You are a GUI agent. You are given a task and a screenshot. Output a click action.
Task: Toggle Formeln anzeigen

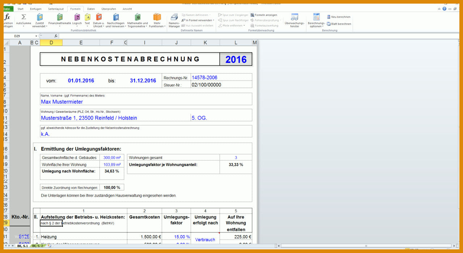point(264,15)
